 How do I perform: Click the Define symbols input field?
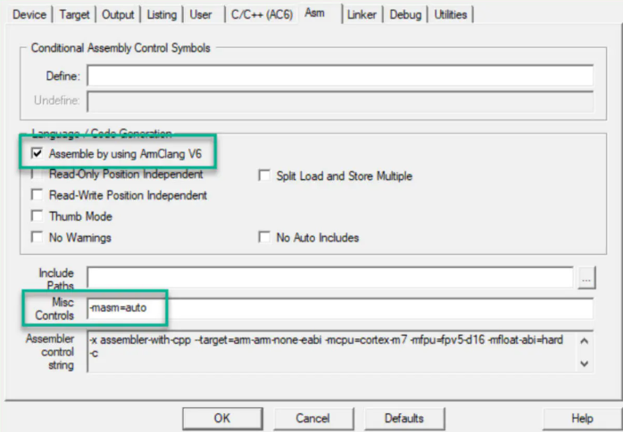(339, 76)
